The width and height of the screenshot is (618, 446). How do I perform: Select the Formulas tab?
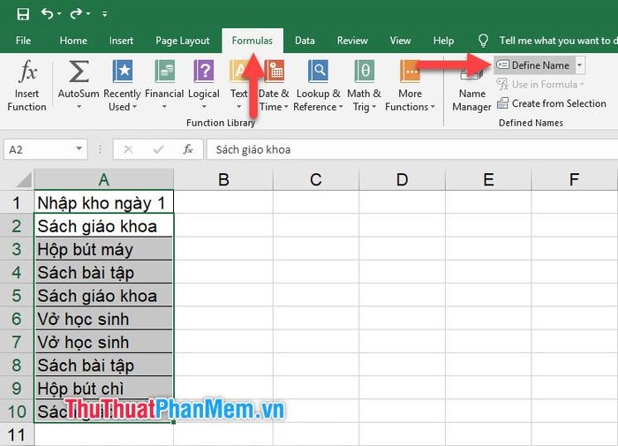(x=252, y=41)
